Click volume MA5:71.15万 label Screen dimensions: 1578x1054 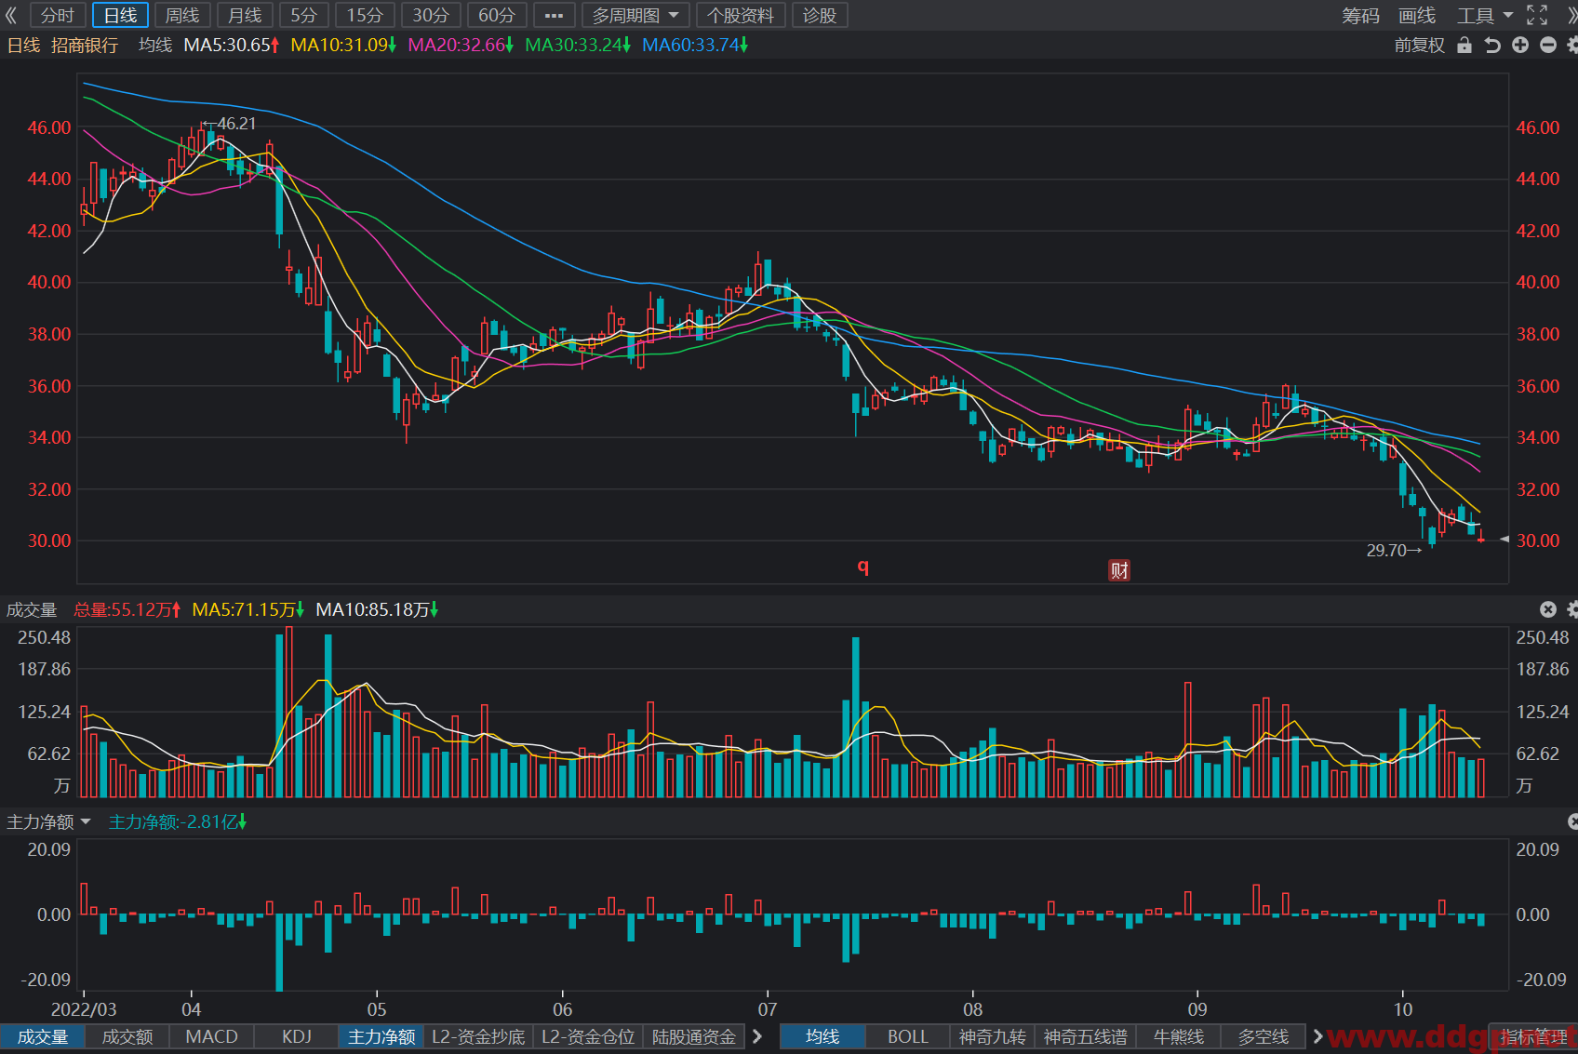click(x=248, y=609)
